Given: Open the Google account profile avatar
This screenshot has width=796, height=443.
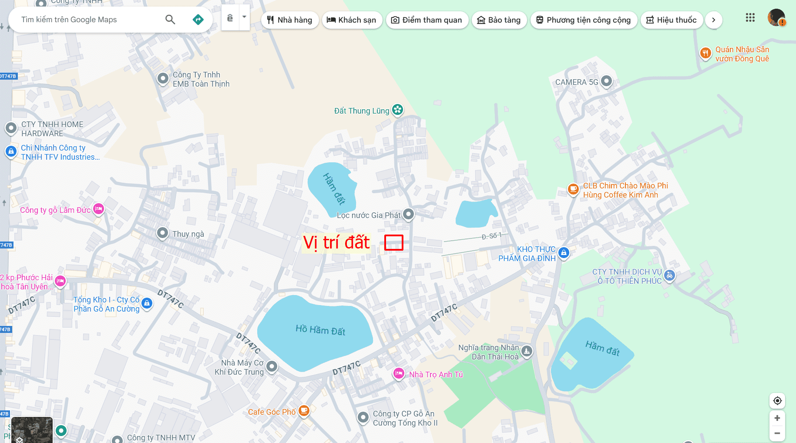Looking at the screenshot, I should click(776, 18).
